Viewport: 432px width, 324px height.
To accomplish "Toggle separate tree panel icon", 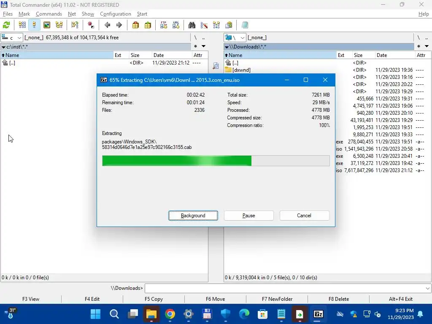I will tap(75, 25).
